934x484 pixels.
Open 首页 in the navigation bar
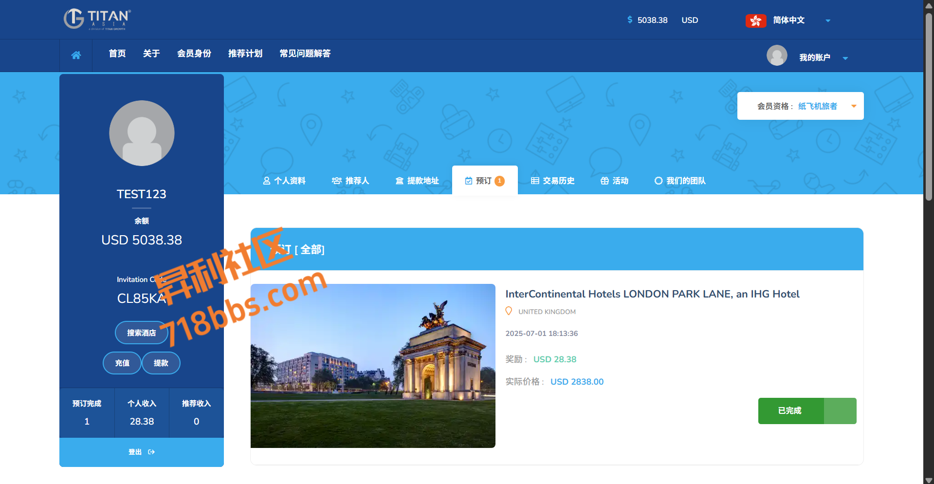pos(117,54)
